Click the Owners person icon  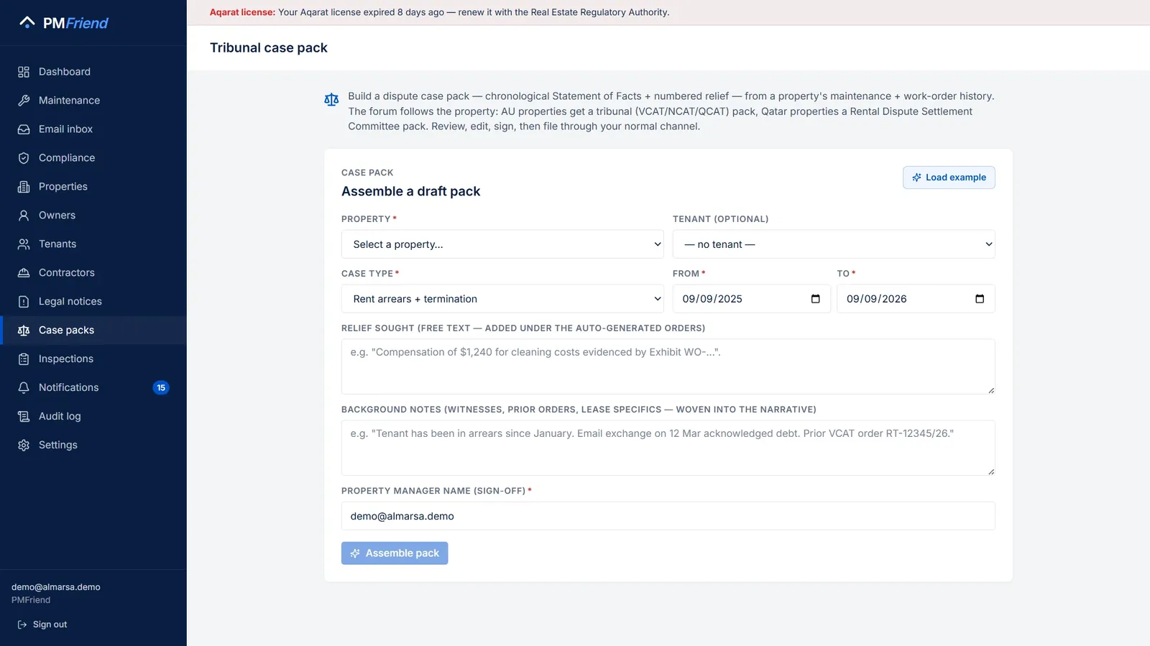(24, 216)
